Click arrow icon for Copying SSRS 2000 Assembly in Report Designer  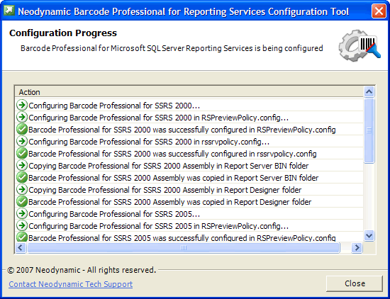point(22,189)
